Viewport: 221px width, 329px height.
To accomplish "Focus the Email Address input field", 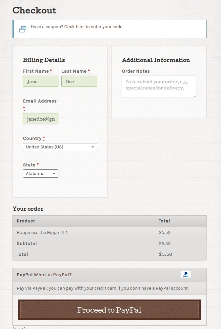I will click(41, 119).
